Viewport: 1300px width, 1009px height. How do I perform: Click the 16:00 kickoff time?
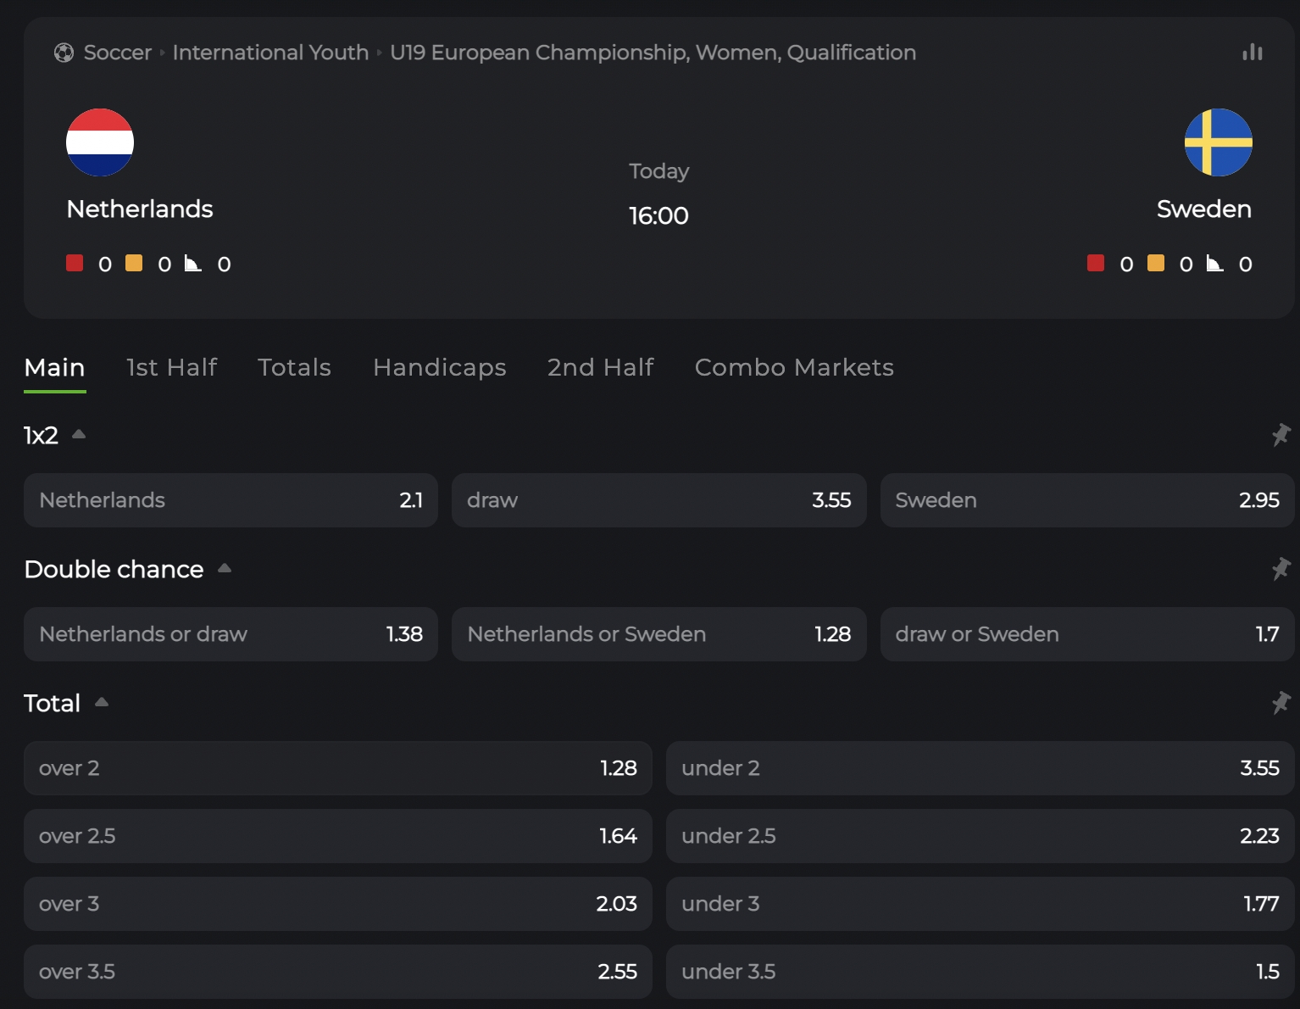tap(658, 215)
